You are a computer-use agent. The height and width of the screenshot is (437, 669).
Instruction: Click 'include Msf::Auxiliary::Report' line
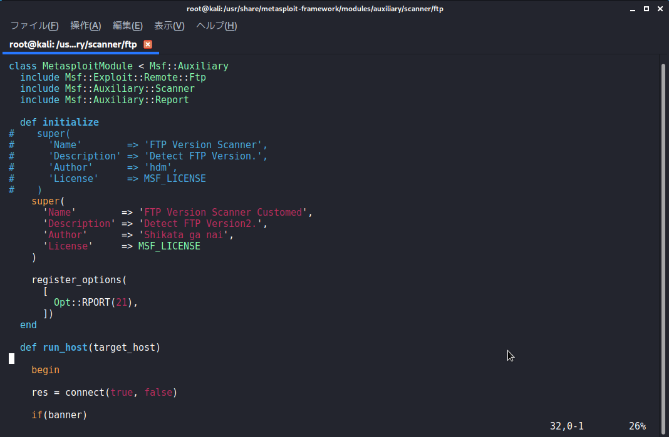(105, 99)
